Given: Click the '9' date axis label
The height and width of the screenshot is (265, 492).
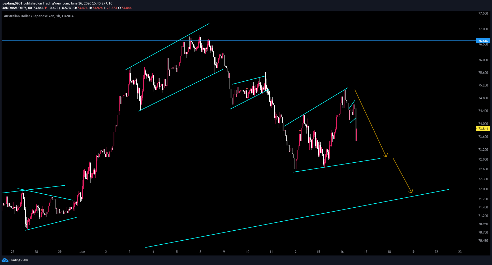Looking at the screenshot, I should pyautogui.click(x=224, y=252).
